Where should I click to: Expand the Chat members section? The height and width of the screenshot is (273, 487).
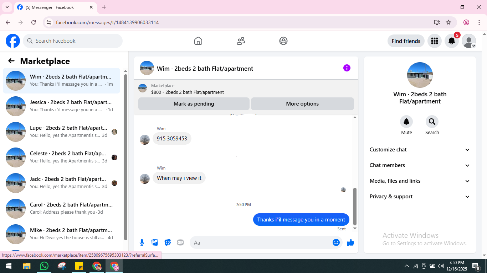(x=420, y=165)
